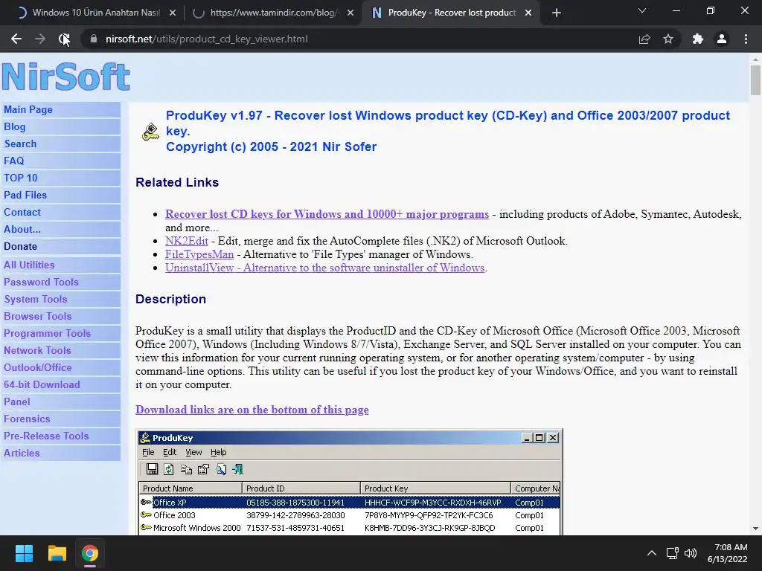The height and width of the screenshot is (571, 762).
Task: Open the FAQ sidebar link
Action: click(x=61, y=161)
